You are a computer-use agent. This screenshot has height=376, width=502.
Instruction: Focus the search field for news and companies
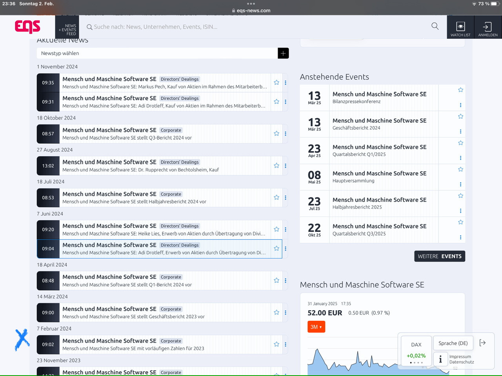point(255,27)
